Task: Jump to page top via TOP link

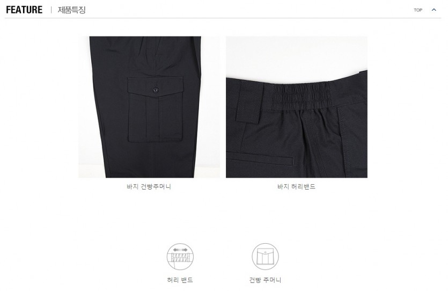Action: (418, 10)
